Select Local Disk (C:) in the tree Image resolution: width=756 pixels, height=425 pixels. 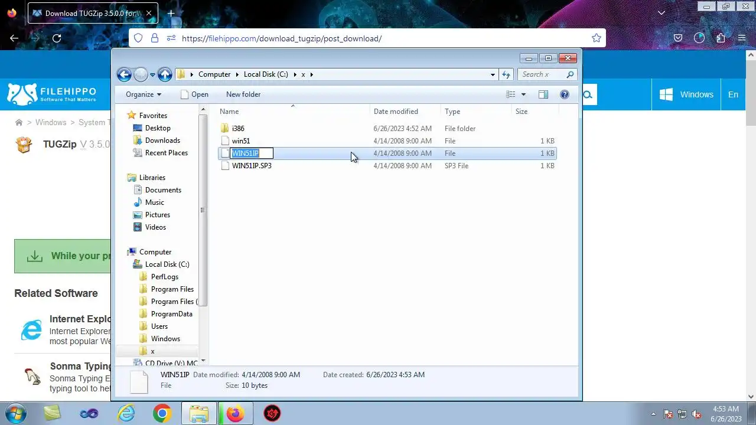point(167,264)
